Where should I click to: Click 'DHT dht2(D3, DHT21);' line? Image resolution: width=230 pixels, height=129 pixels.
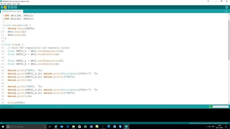click(19, 19)
